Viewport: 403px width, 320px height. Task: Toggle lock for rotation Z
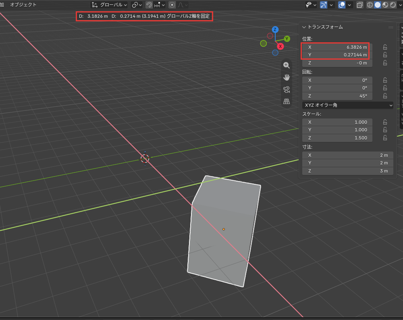385,96
